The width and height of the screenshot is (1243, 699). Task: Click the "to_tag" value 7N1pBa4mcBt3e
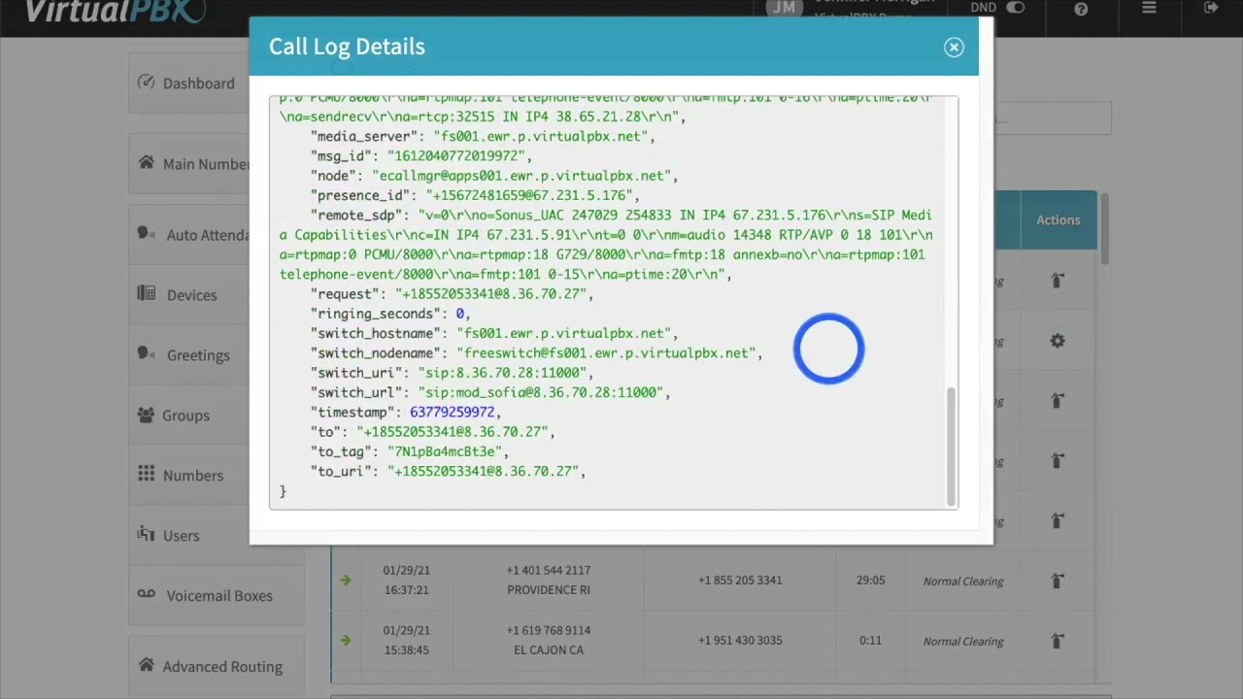pyautogui.click(x=445, y=451)
